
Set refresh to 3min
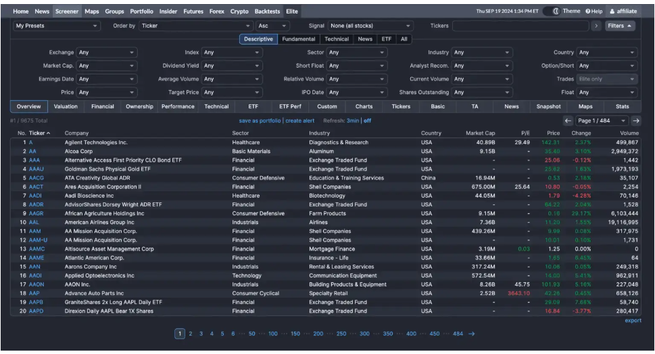353,120
